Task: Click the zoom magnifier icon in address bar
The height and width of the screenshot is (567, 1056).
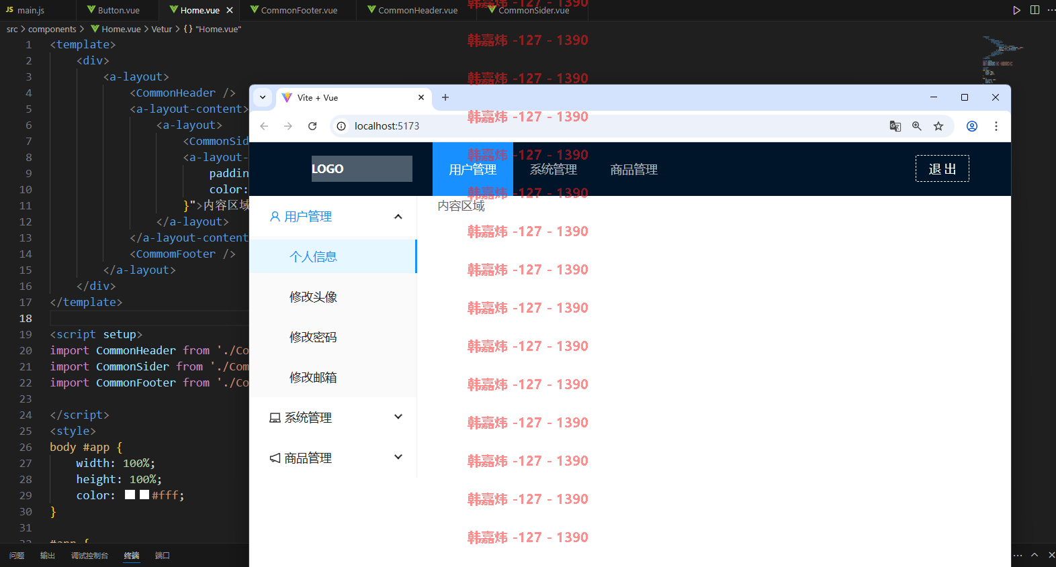Action: (x=917, y=126)
